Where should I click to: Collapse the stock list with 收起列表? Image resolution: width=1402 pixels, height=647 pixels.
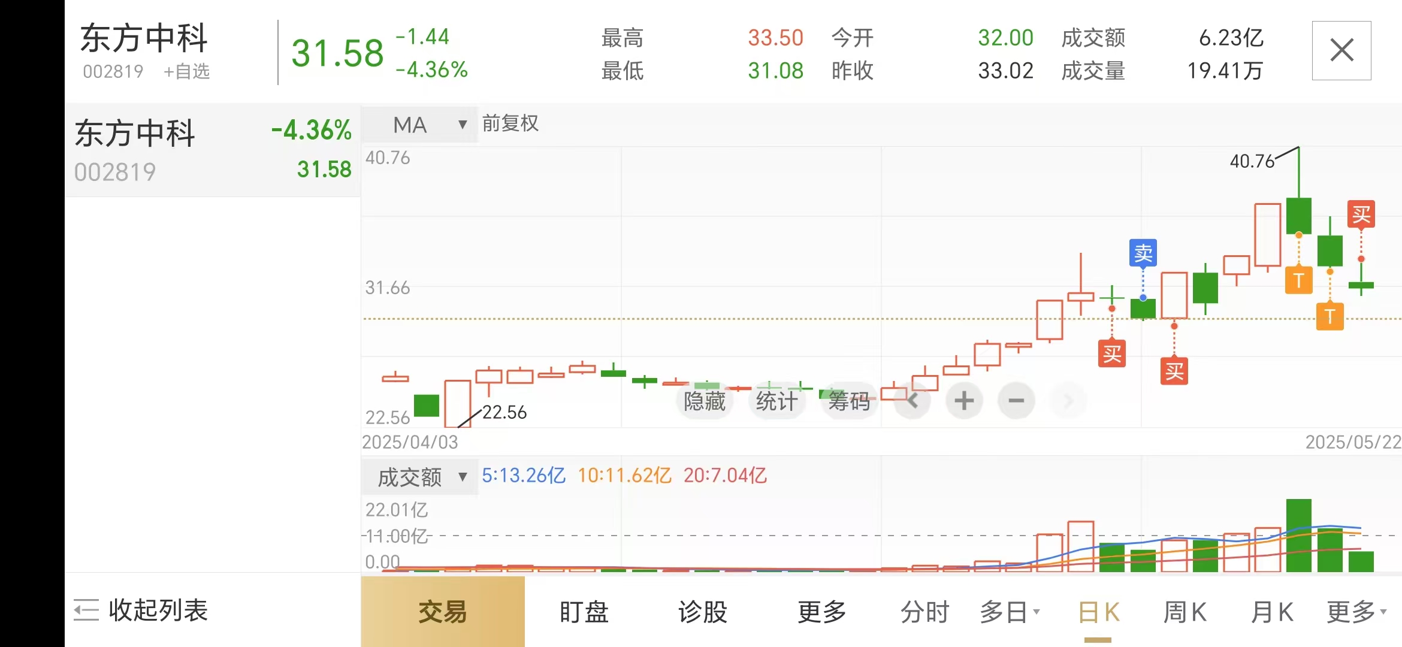coord(141,610)
